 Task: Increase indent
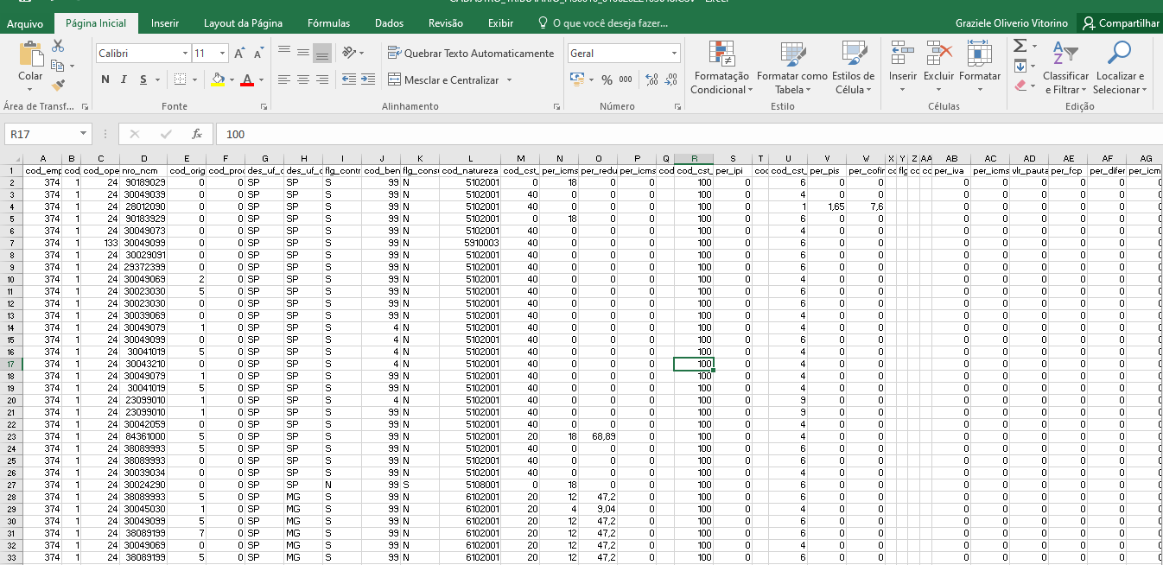click(x=370, y=79)
